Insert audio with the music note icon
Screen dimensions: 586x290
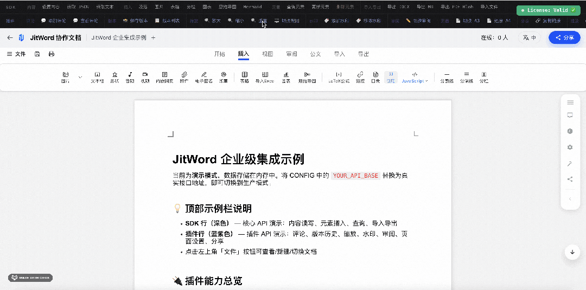point(130,78)
